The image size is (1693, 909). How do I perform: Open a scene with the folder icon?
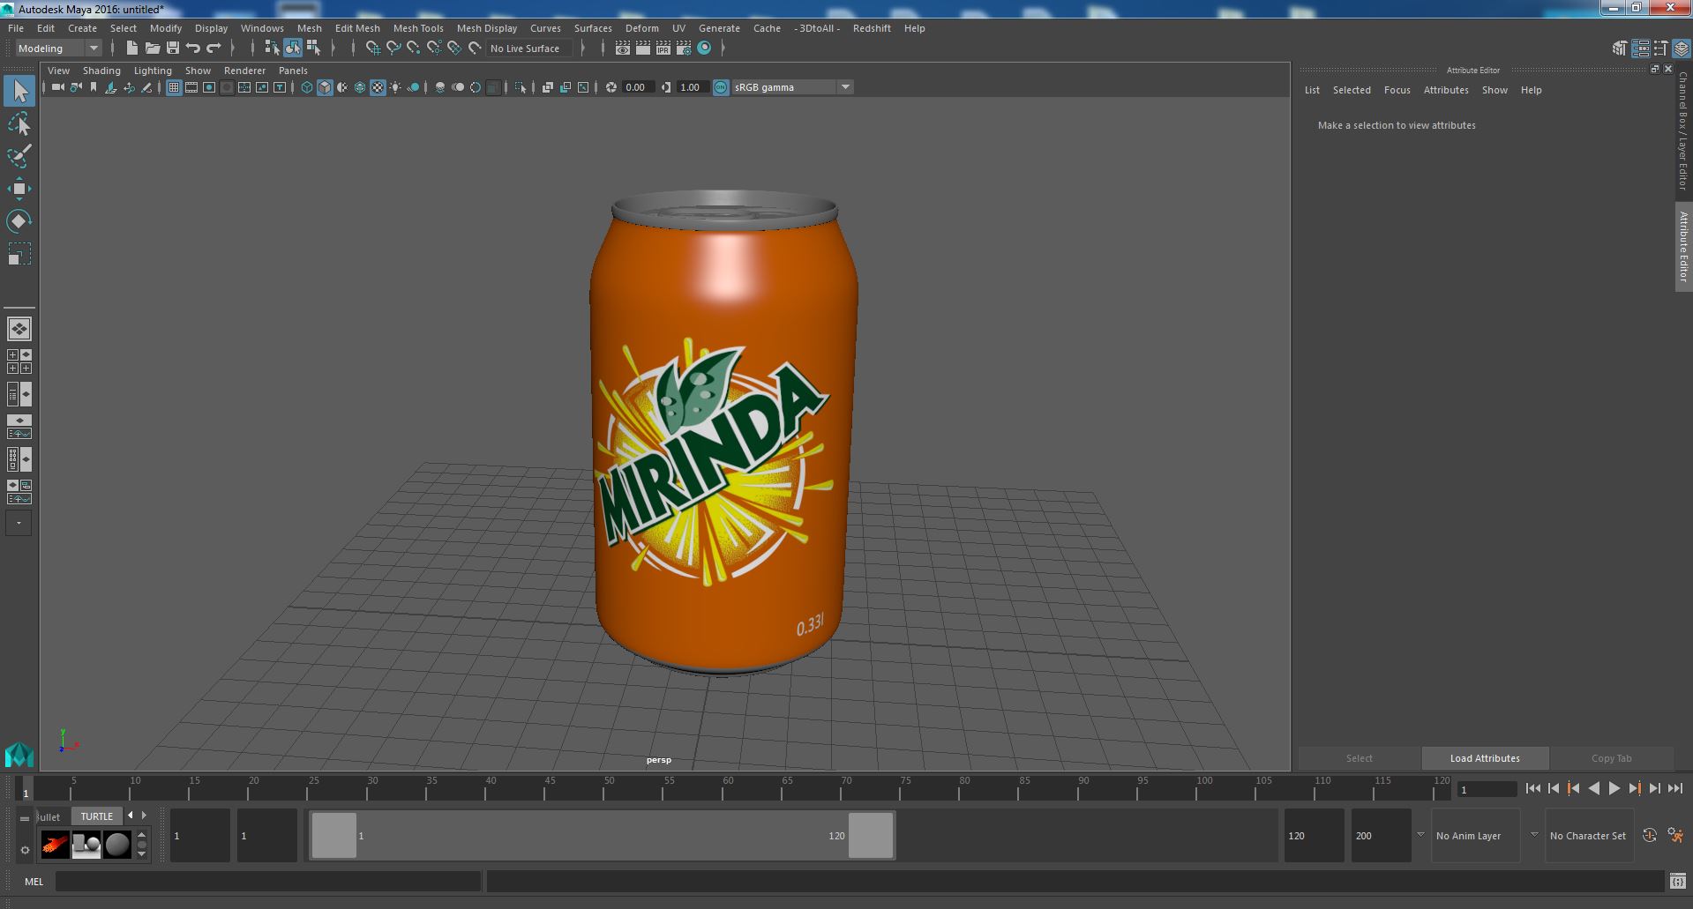point(153,48)
